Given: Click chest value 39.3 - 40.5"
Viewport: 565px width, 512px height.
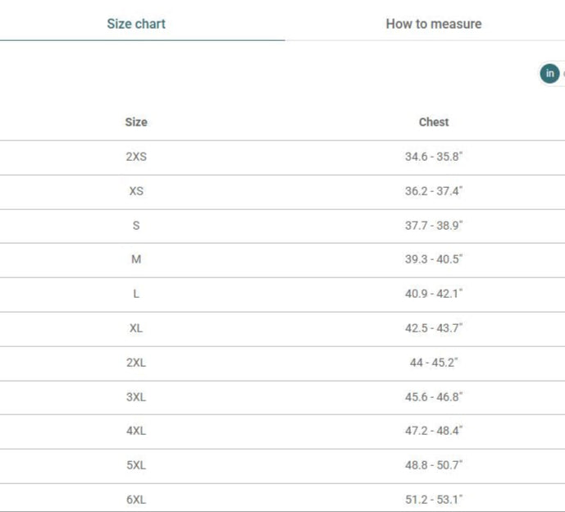Looking at the screenshot, I should pyautogui.click(x=434, y=259).
